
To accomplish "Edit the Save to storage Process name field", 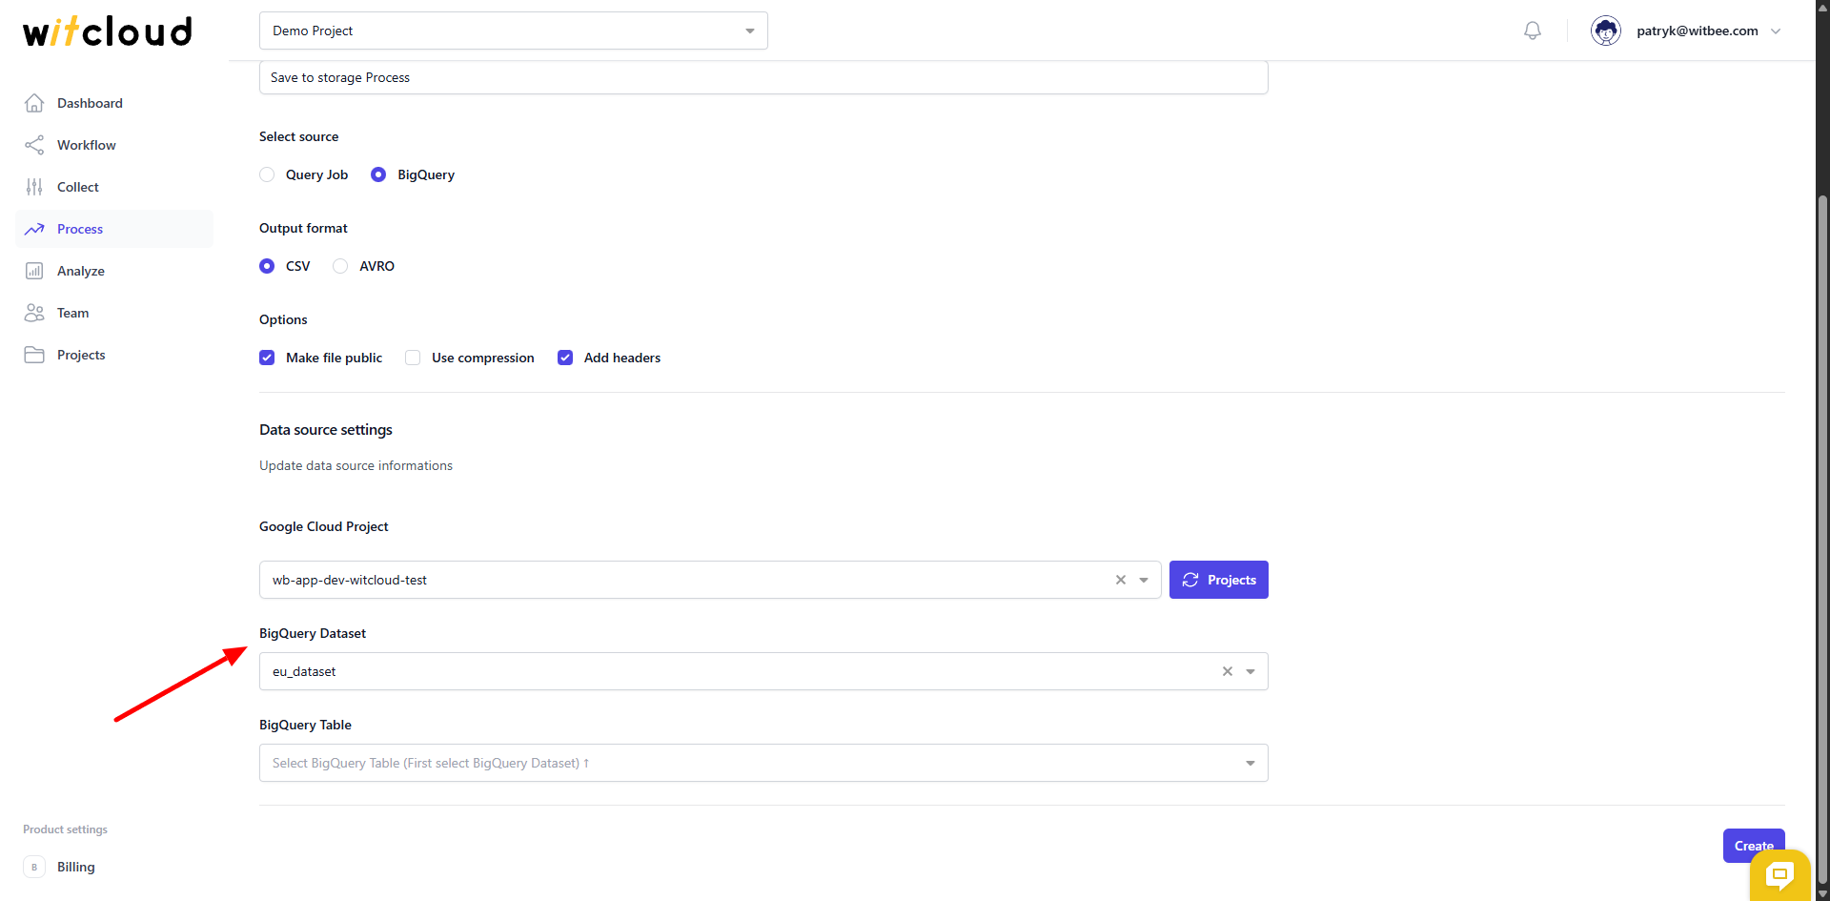I will point(763,77).
